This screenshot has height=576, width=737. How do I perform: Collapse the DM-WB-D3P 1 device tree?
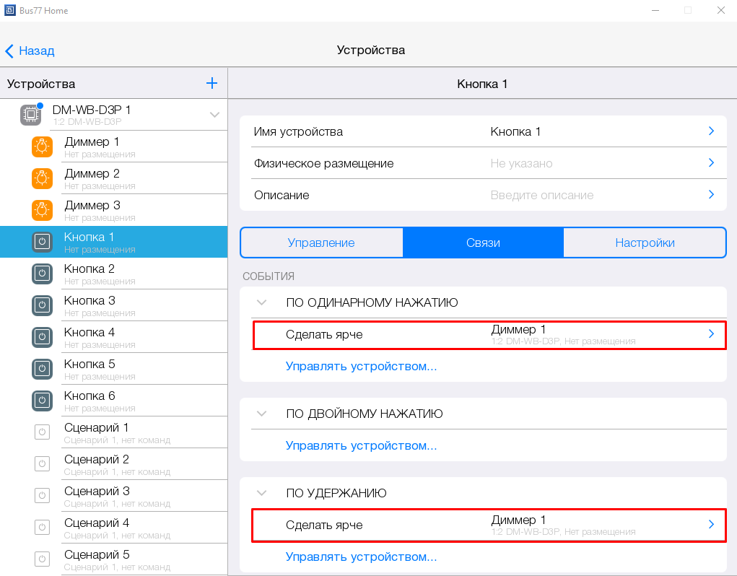point(214,115)
